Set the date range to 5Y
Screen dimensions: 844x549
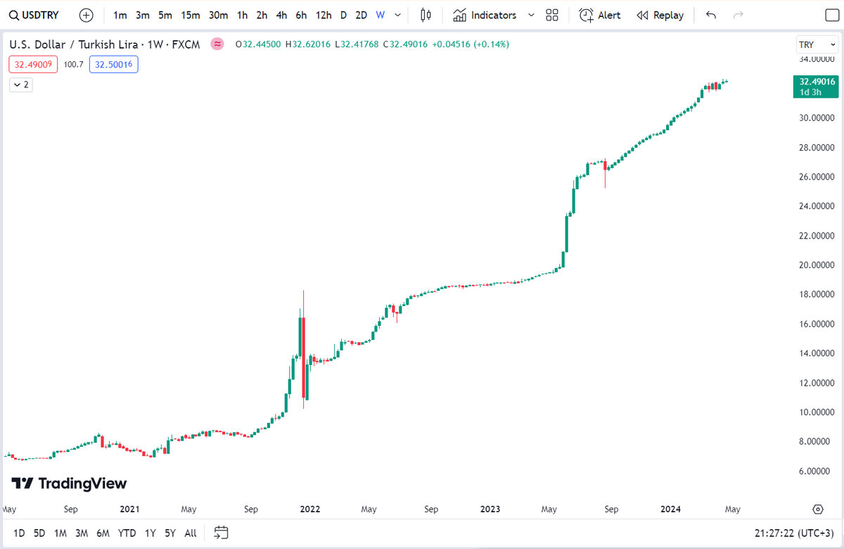click(170, 533)
